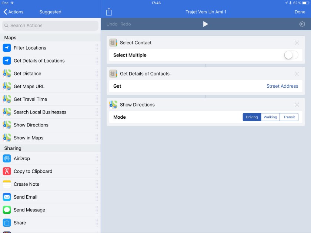
Task: Tap the Send Message bubble icon
Action: (7, 210)
